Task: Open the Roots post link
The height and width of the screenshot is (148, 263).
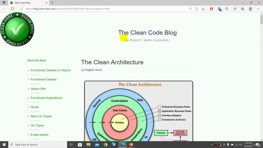Action: [35, 107]
